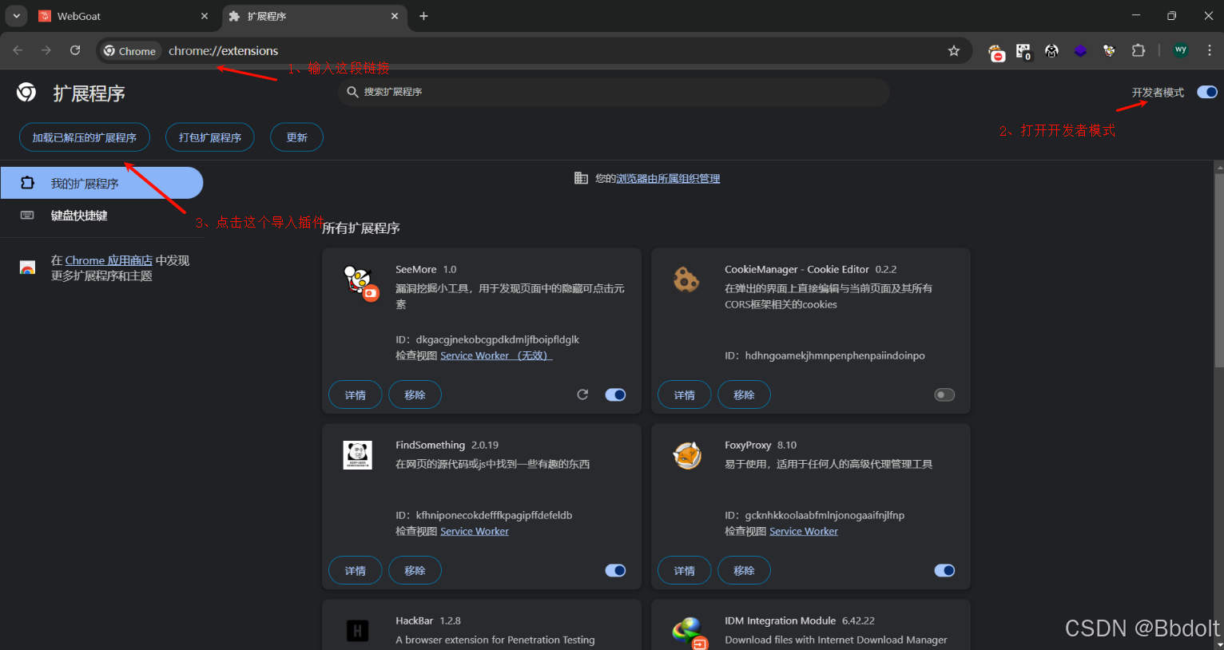
Task: Open FoxyProxy 详情 details
Action: point(685,570)
